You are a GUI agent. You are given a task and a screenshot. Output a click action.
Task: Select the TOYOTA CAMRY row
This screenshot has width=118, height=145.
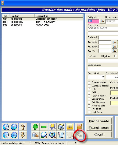[42, 22]
